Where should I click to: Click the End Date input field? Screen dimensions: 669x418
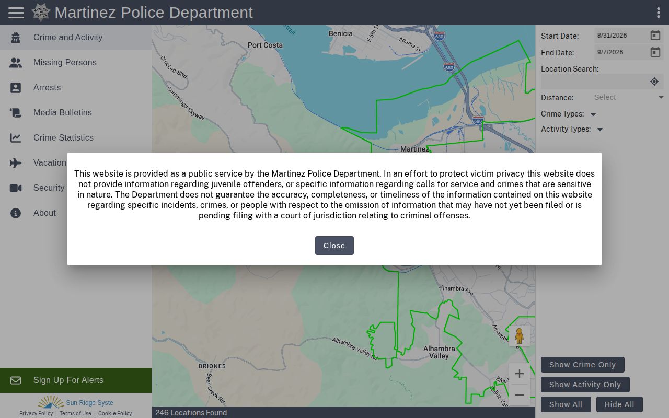621,52
